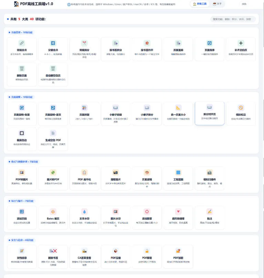Toggle the 深色 dark mode button
This screenshot has width=264, height=278.
pyautogui.click(x=244, y=4)
